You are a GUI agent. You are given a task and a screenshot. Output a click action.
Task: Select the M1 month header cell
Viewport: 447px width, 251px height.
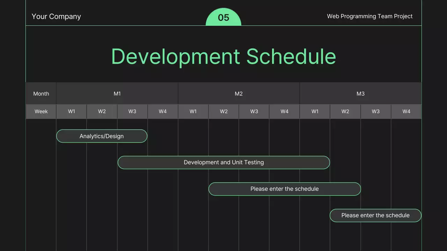pyautogui.click(x=117, y=93)
